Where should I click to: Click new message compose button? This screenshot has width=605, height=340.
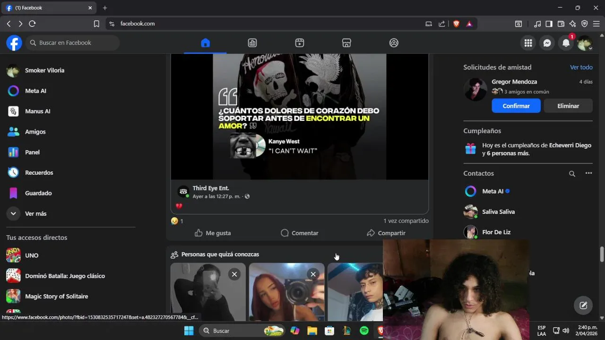click(x=583, y=306)
